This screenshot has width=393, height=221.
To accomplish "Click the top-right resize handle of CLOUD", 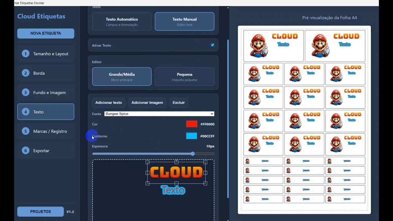I will point(205,162).
